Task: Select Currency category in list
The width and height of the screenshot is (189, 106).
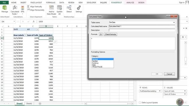Action: pyautogui.click(x=102, y=63)
